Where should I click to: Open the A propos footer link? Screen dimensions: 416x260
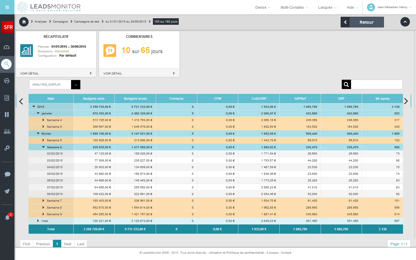(272, 253)
